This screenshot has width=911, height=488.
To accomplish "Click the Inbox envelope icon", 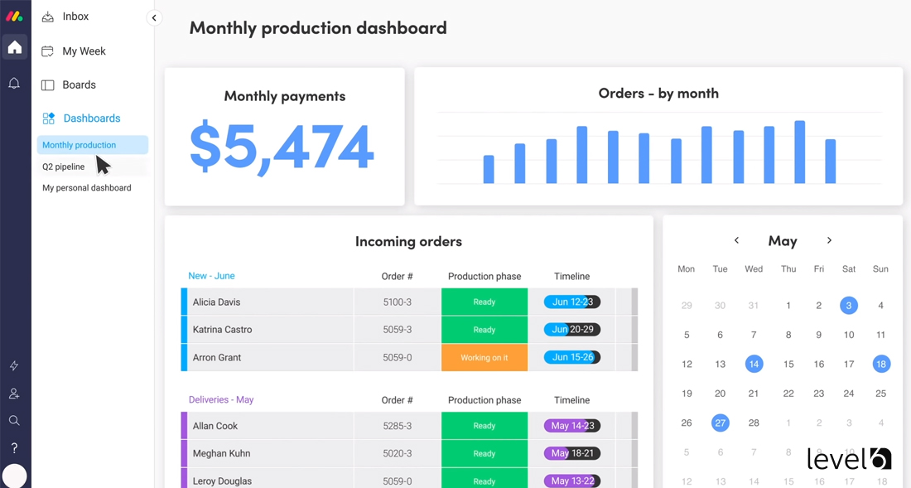I will (x=46, y=16).
